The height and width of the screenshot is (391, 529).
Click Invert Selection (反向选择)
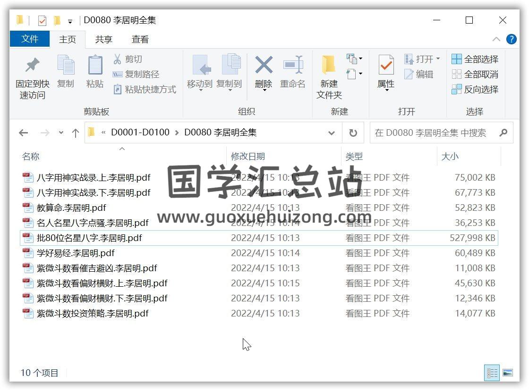tap(475, 89)
